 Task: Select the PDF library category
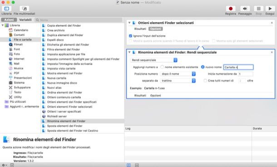(16, 73)
